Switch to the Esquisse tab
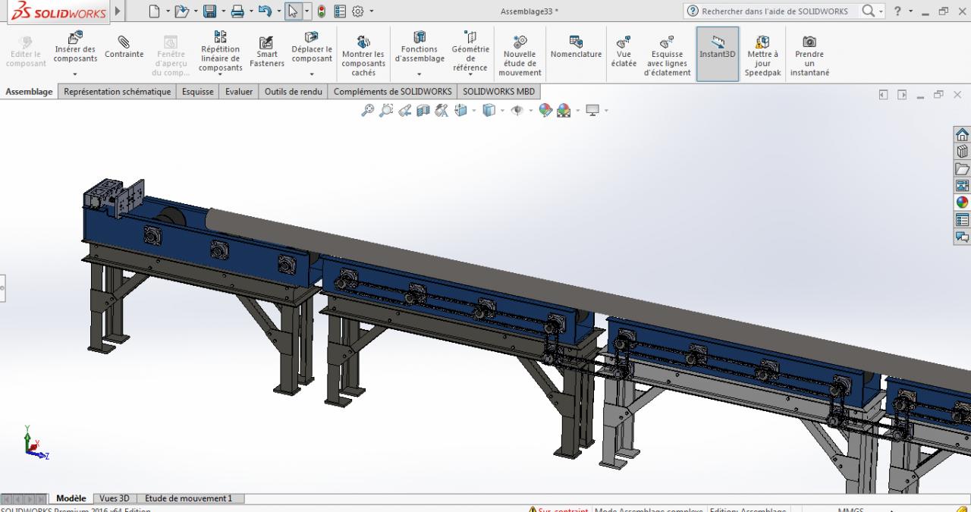 pos(197,92)
